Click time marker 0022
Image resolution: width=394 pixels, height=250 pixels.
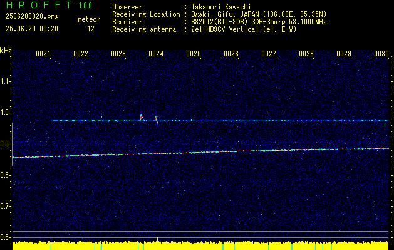(81, 54)
